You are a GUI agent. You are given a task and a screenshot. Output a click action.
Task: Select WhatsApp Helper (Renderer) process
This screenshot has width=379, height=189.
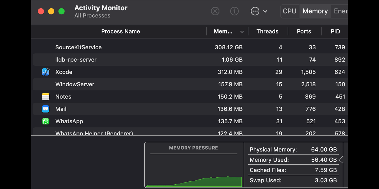pyautogui.click(x=94, y=133)
